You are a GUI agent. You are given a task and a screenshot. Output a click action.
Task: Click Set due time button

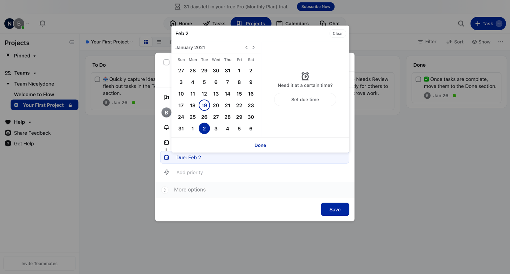coord(305,100)
